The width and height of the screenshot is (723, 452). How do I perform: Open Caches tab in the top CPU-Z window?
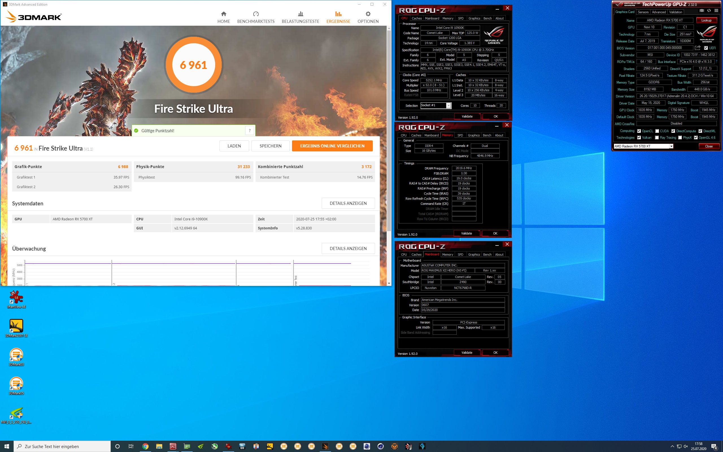tap(417, 18)
